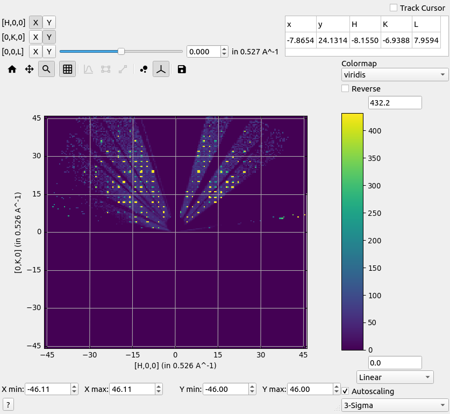The height and width of the screenshot is (414, 450).
Task: Set [0,K,0] as the X axis
Action: tap(35, 37)
